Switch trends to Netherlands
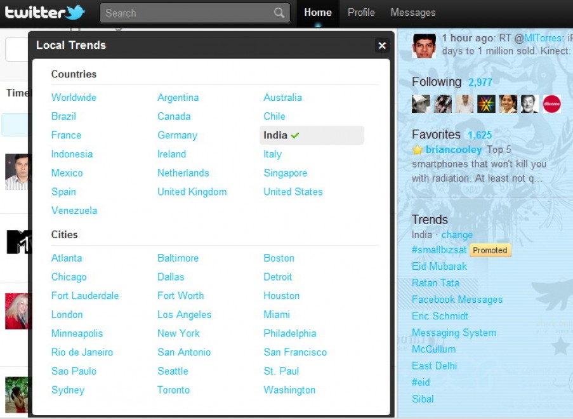Image resolution: width=573 pixels, height=419 pixels. (183, 173)
